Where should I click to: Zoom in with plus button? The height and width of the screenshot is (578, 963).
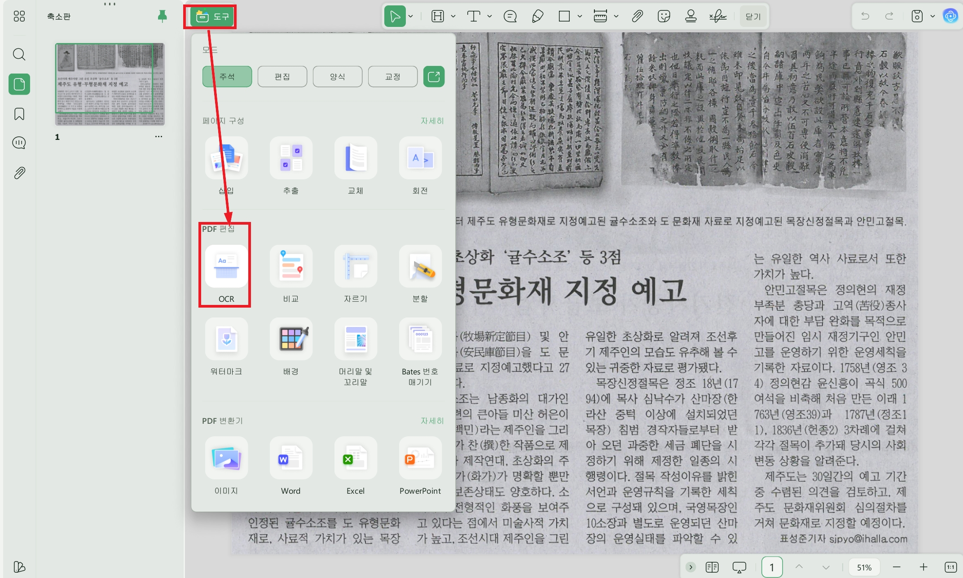click(x=923, y=567)
